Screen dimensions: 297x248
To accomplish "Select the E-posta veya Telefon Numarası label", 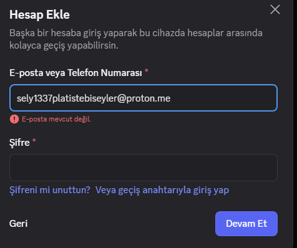I will coord(75,73).
